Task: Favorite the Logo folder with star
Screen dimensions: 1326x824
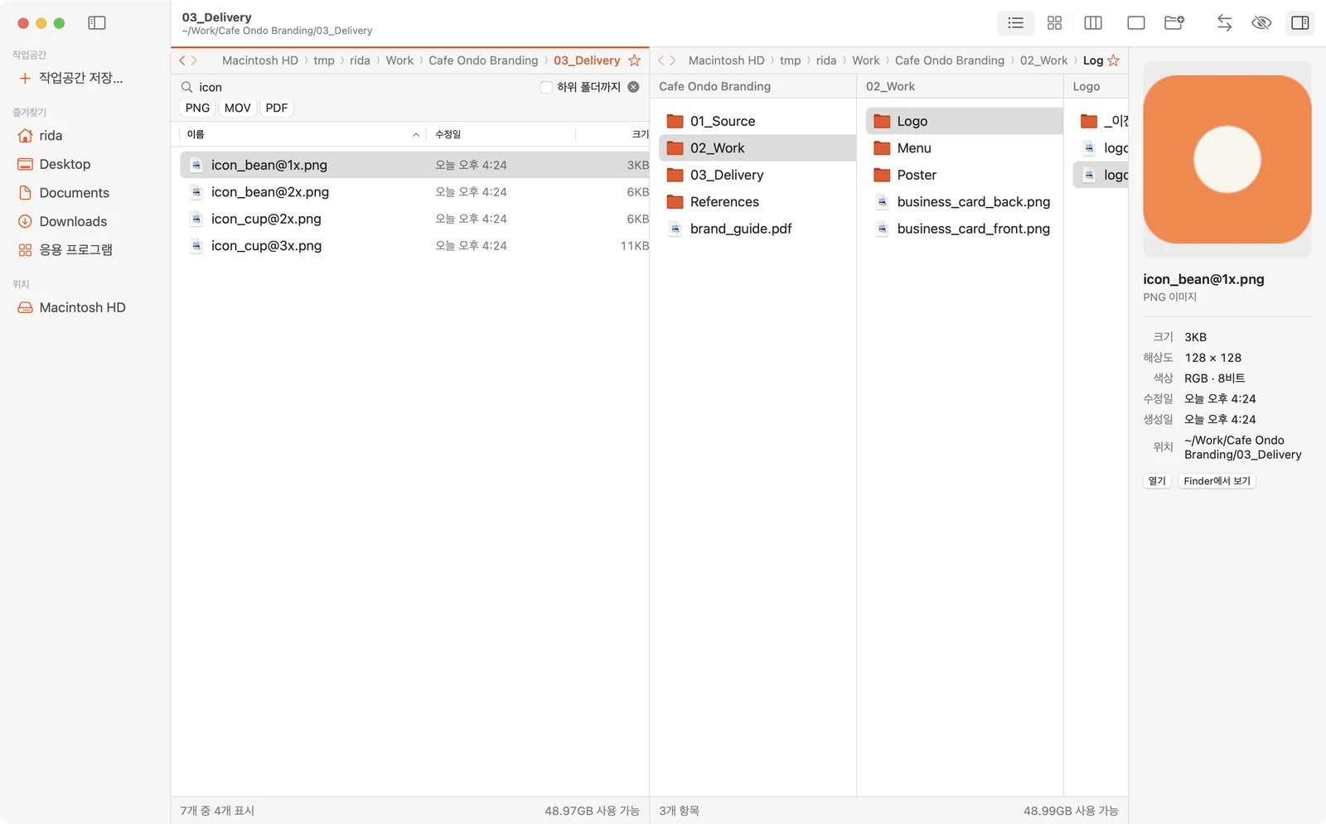Action: coord(1114,60)
